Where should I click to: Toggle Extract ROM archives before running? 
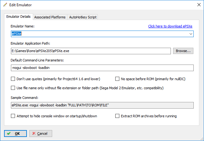point(117,116)
